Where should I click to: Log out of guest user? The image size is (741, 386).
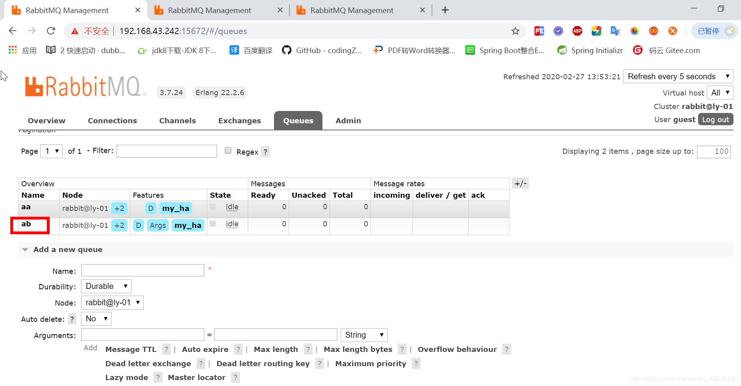(x=716, y=119)
